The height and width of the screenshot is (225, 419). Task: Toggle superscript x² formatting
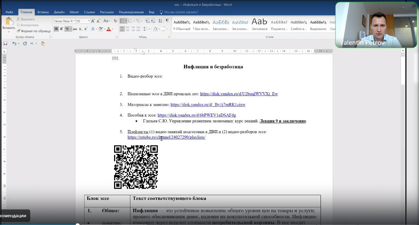[x=86, y=29]
